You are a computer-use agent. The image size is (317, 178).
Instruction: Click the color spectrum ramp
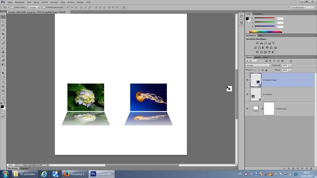(265, 32)
